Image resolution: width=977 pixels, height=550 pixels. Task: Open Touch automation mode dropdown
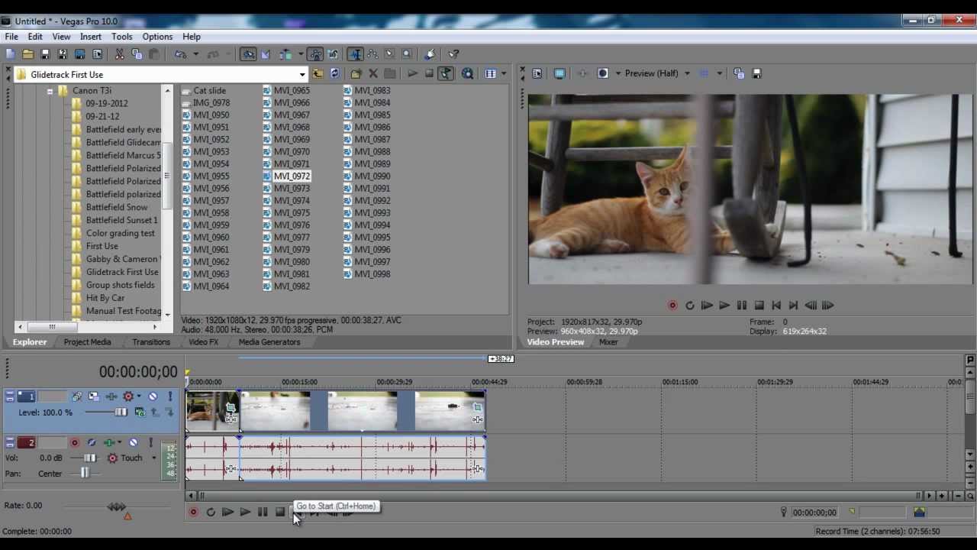153,458
